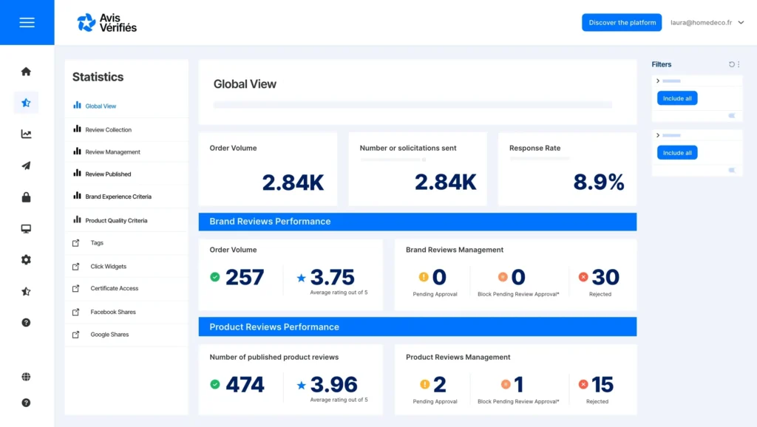Screen dimensions: 757x427
Task: Click external link icon beside Facebook Shares
Action: [x=76, y=312]
